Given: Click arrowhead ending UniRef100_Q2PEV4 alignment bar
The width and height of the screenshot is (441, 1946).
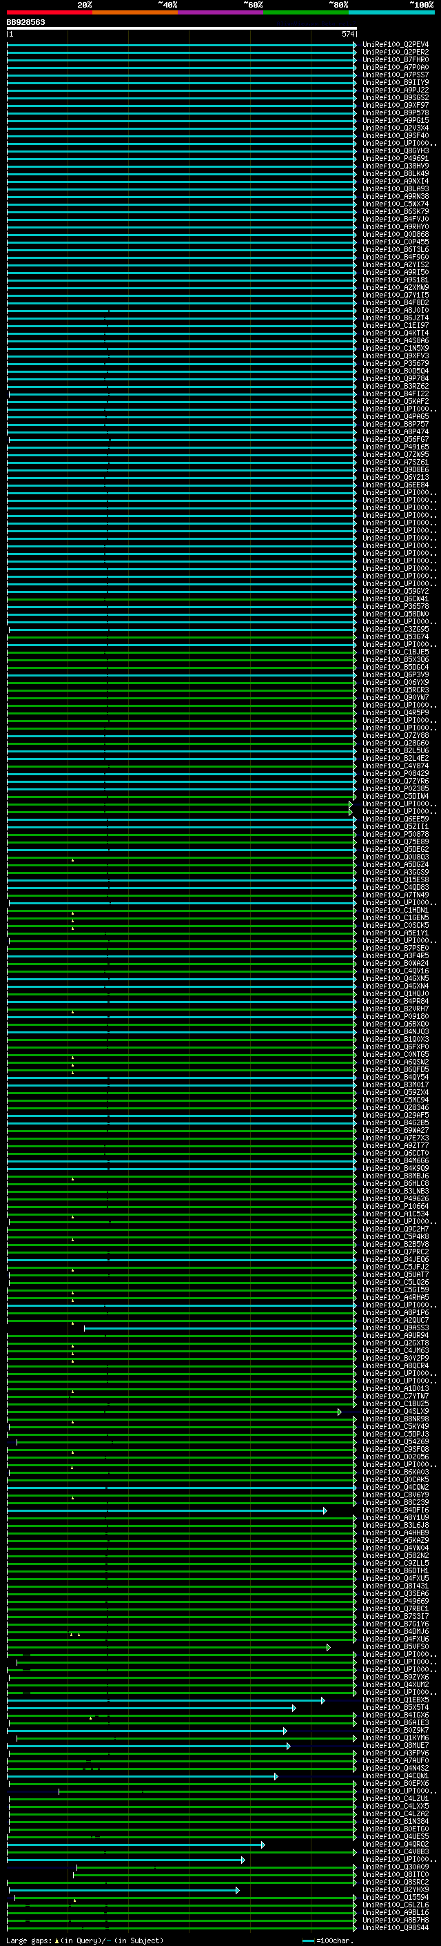Looking at the screenshot, I should [x=354, y=45].
